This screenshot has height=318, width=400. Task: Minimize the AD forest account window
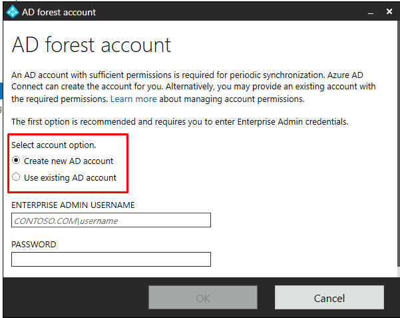pyautogui.click(x=370, y=12)
